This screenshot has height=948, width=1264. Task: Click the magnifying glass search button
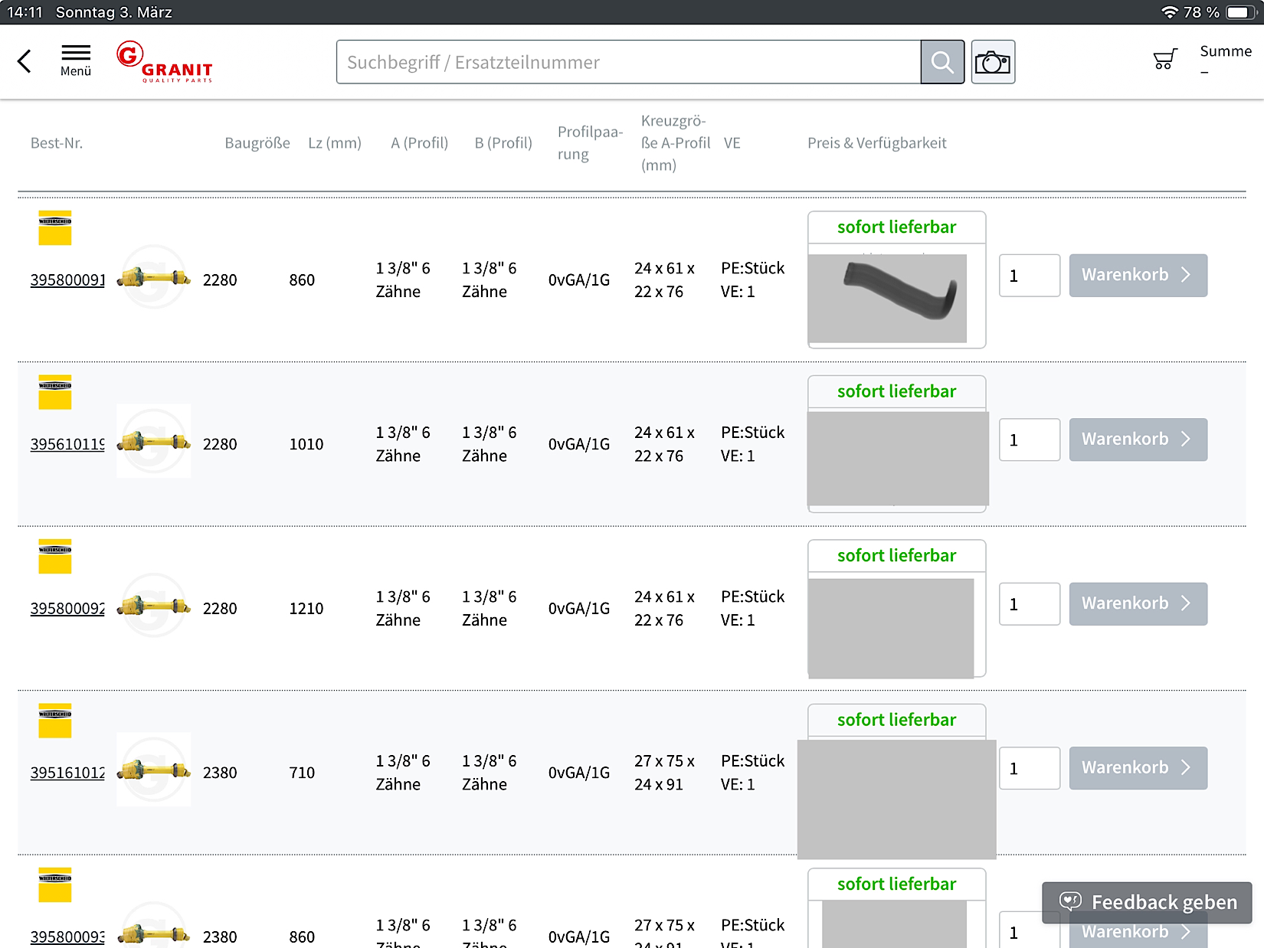942,62
